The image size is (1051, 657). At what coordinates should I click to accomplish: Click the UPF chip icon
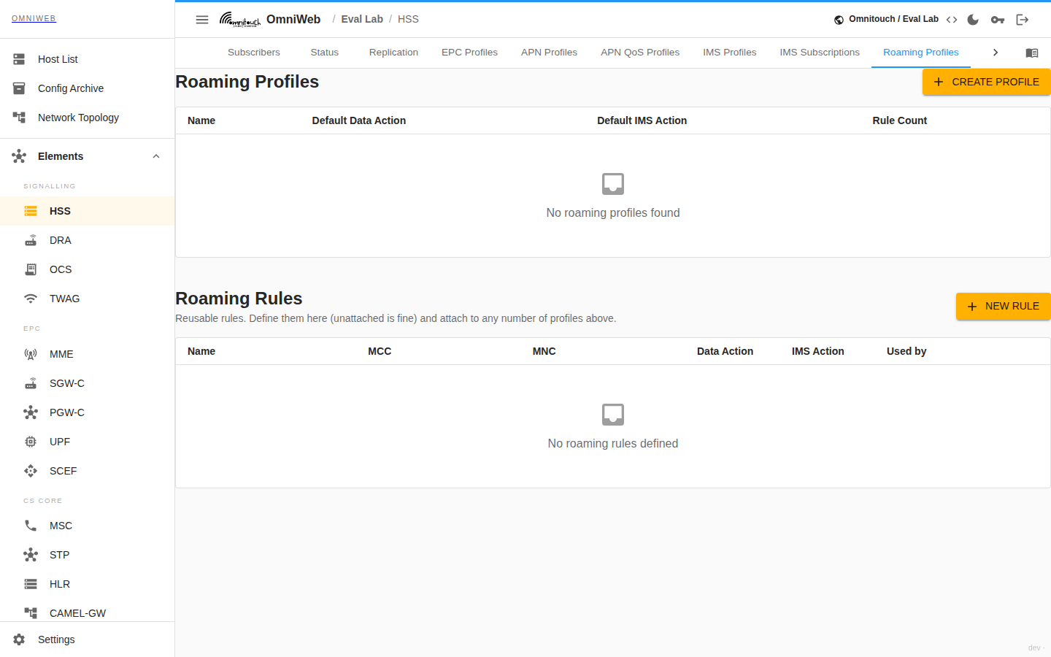(31, 442)
